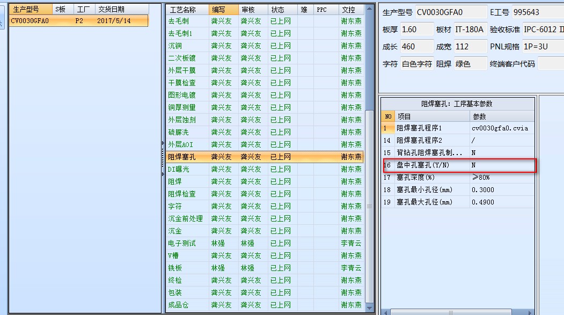Click the 工艺名称 column header
Viewport: 564px width, 315px height.
187,10
